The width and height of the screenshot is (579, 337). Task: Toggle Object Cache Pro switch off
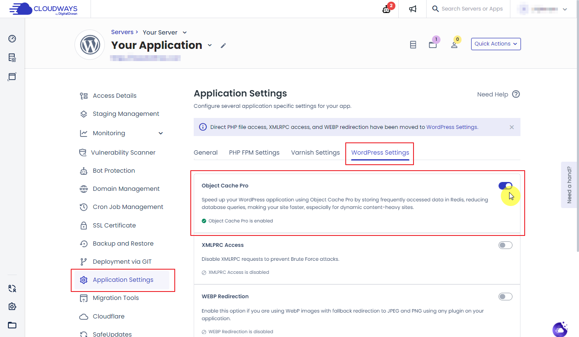click(x=505, y=186)
